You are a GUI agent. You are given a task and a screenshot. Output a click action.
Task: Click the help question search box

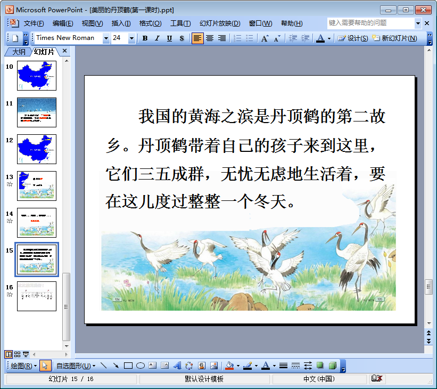click(x=370, y=23)
